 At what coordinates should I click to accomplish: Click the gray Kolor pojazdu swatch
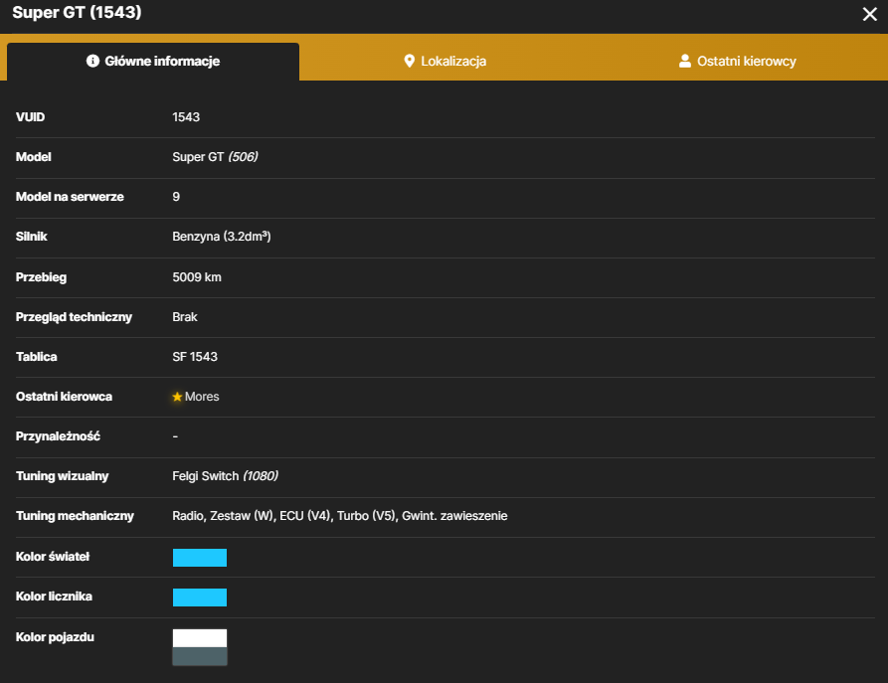click(199, 656)
